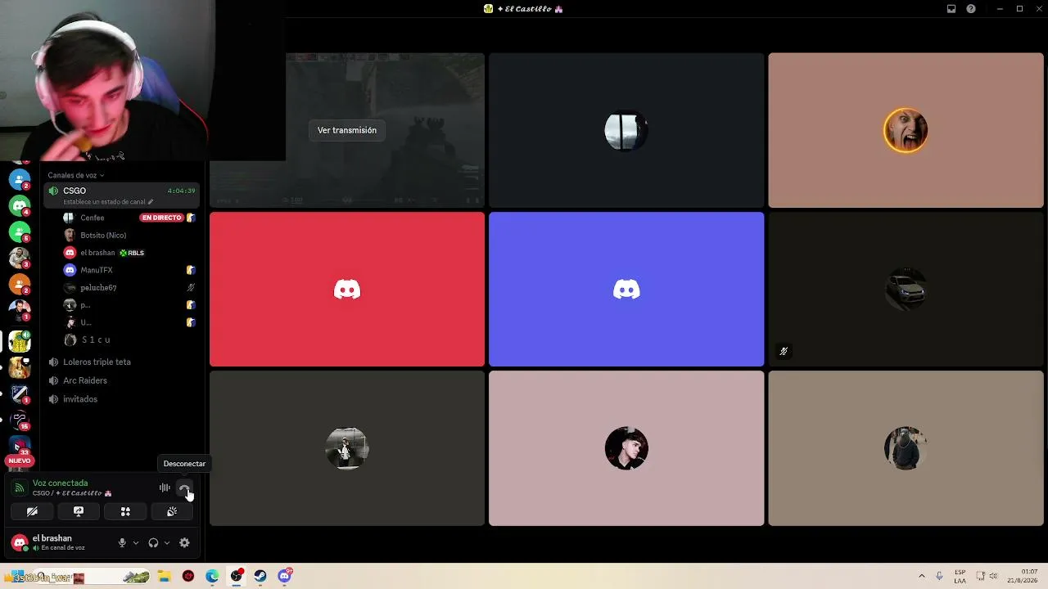Join invitados voice channel
Screen dimensions: 1048x589
click(x=80, y=399)
